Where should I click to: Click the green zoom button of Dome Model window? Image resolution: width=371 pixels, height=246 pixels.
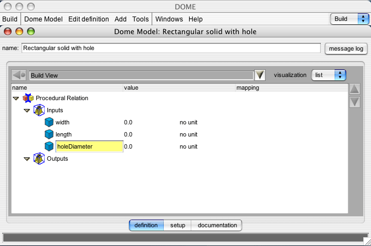[31, 31]
